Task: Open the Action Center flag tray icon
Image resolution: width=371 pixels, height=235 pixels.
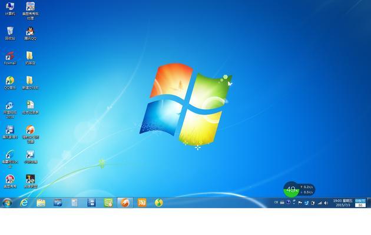Action: (x=300, y=203)
